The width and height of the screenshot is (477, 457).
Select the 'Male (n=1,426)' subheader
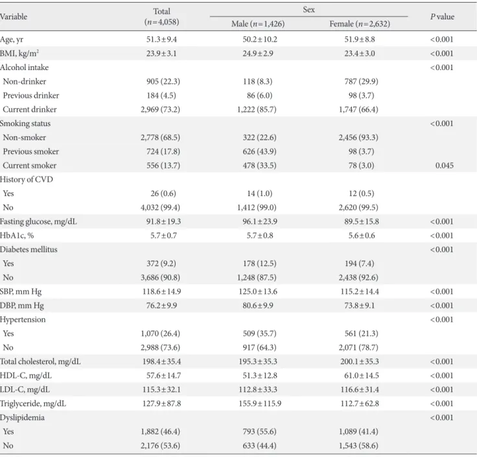(258, 24)
